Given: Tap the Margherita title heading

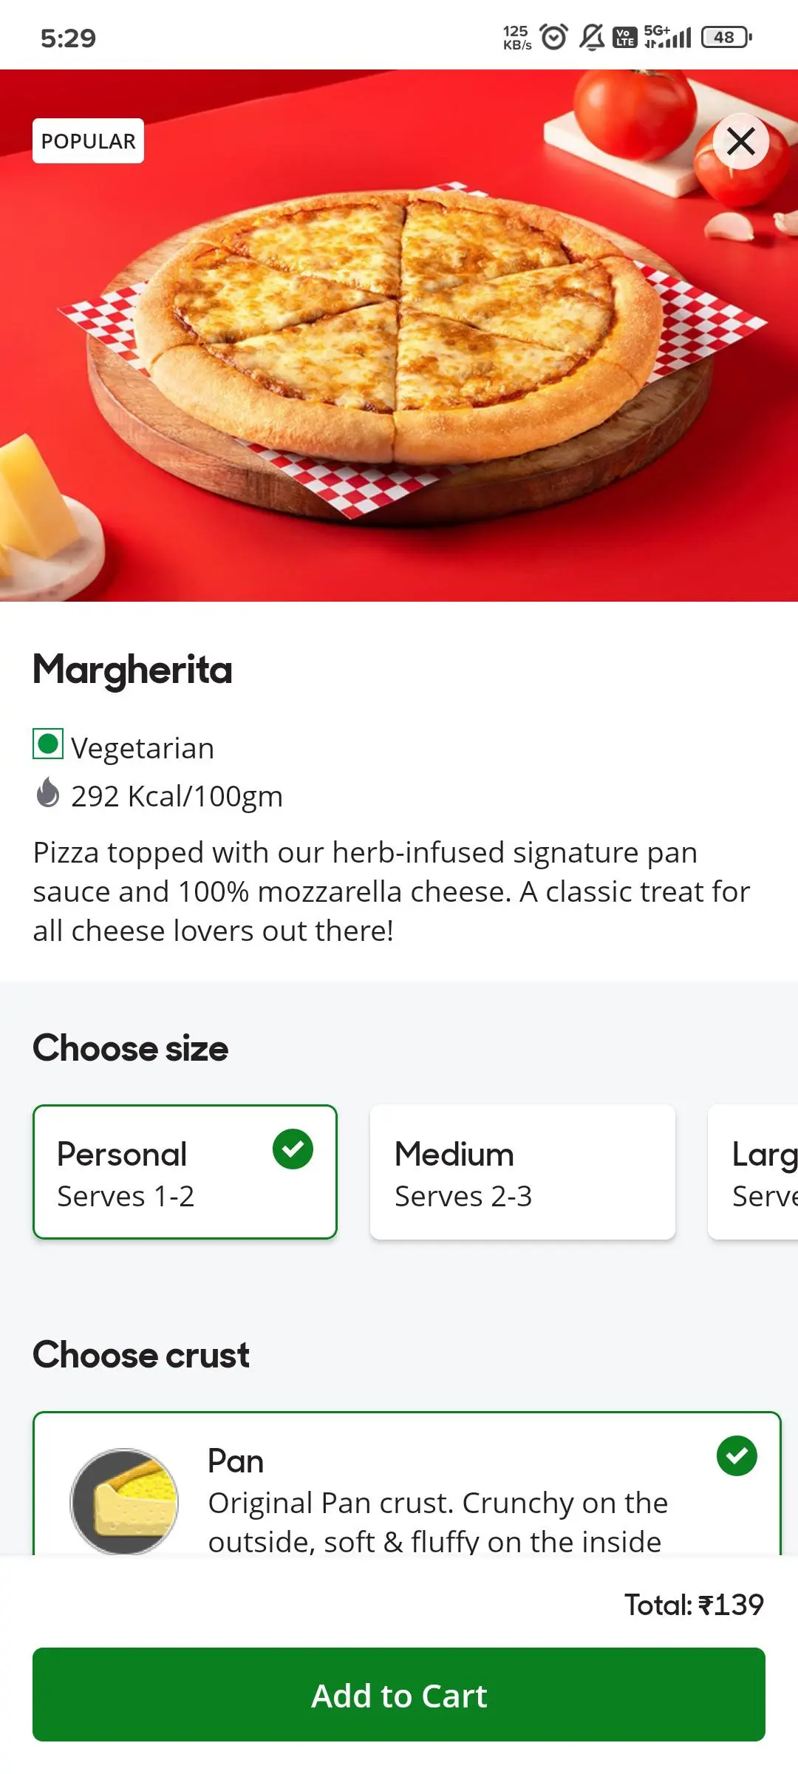Looking at the screenshot, I should (x=132, y=670).
